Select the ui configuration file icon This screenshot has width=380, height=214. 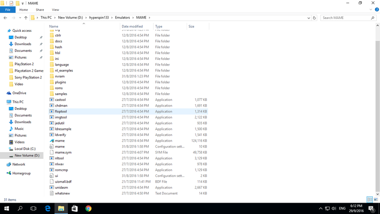click(52, 175)
